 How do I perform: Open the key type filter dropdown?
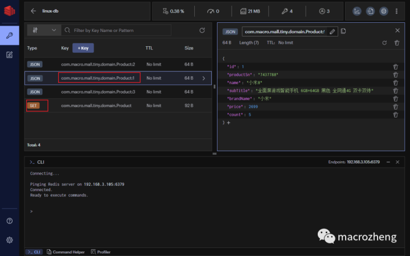tap(44, 30)
